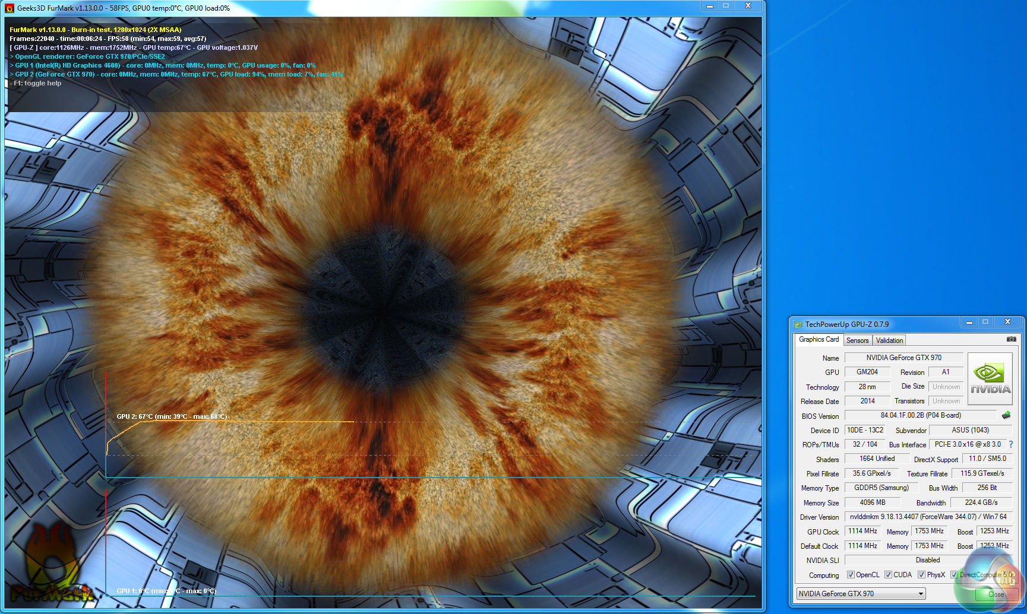This screenshot has height=614, width=1027.
Task: Select the Graphics Card tab
Action: pos(819,339)
